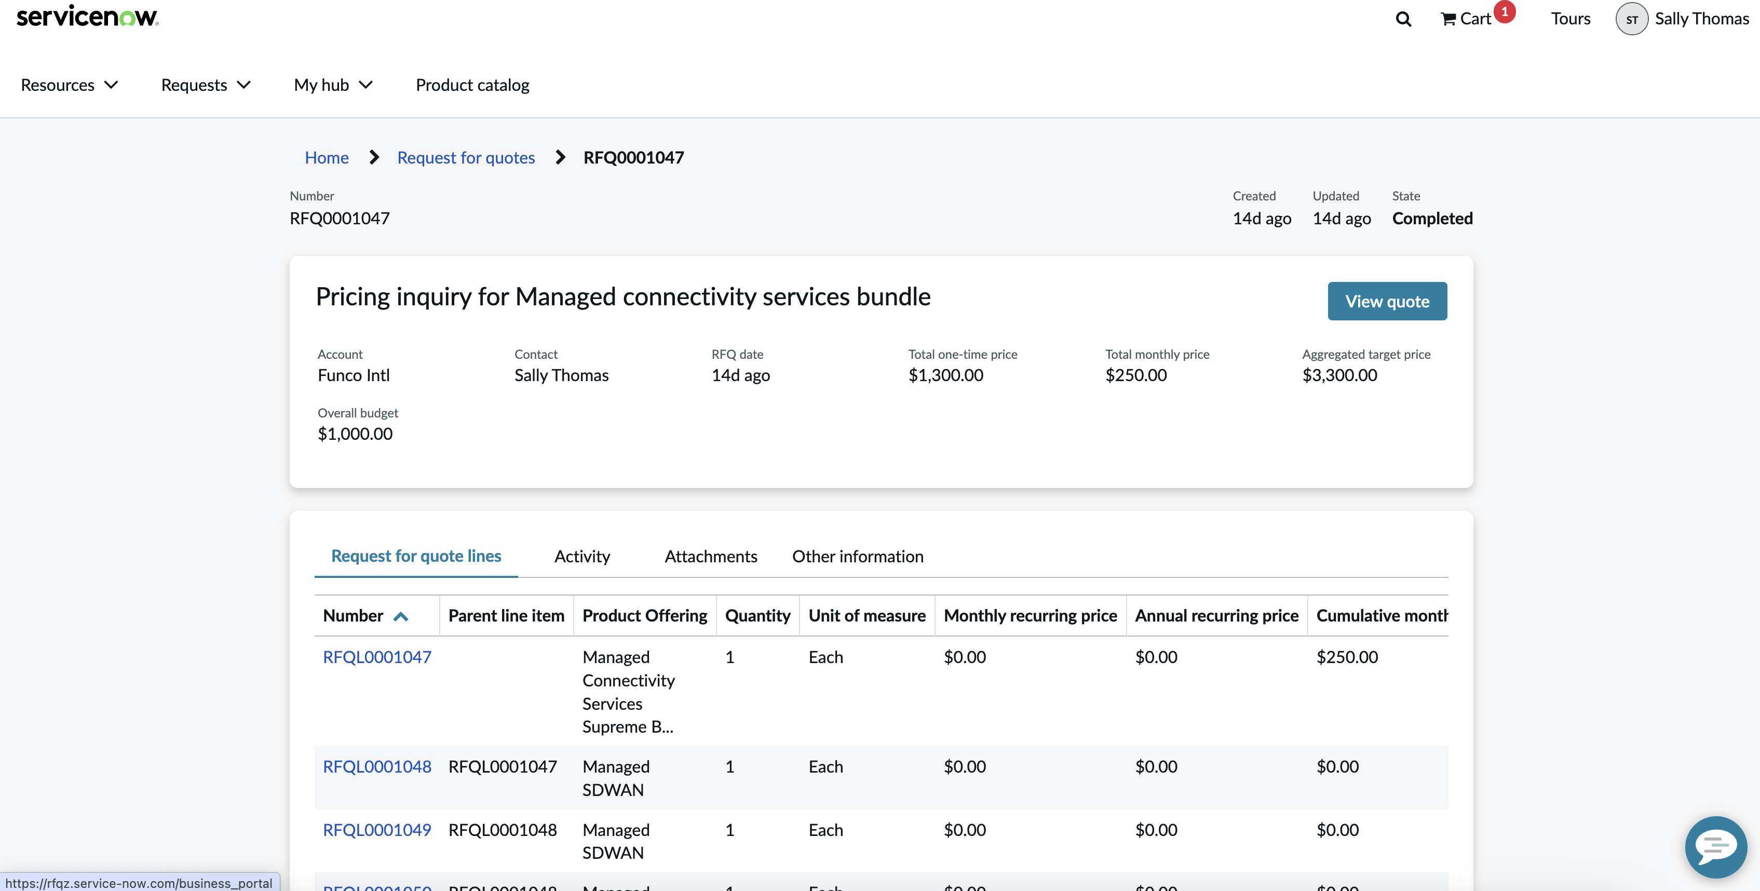Click the ST user avatar
The width and height of the screenshot is (1760, 891).
(1632, 19)
